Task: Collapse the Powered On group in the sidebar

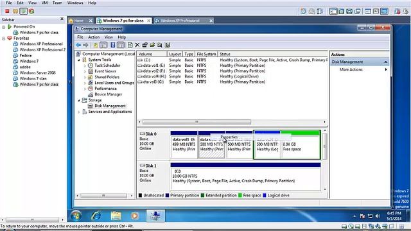Action: point(3,27)
